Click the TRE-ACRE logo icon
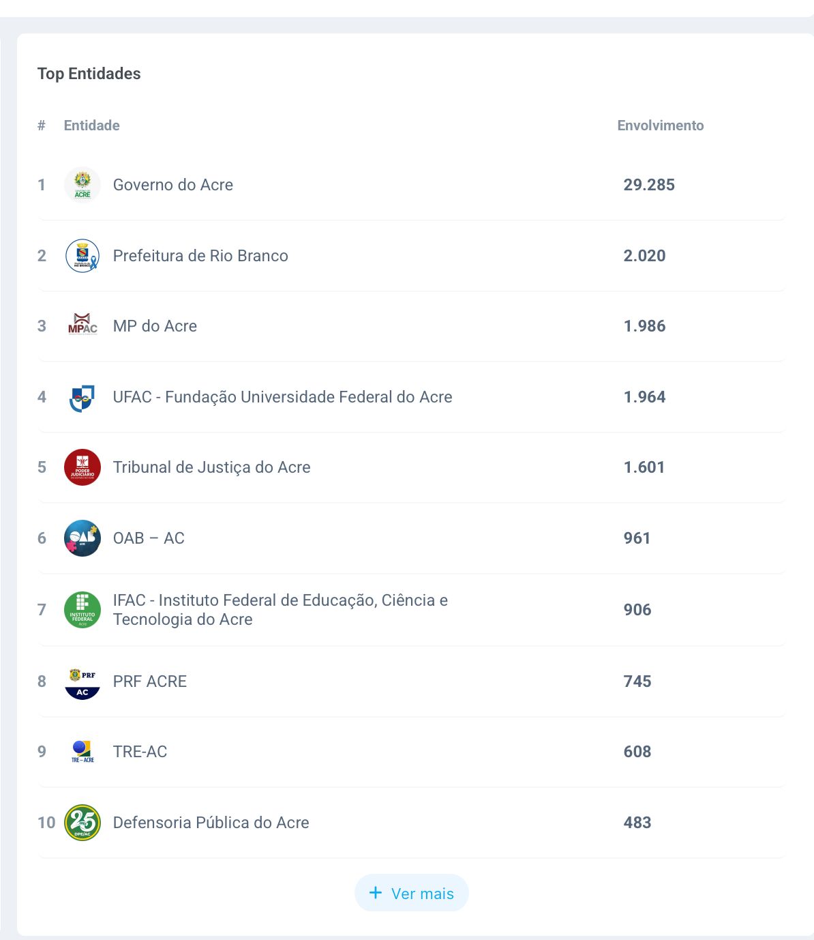 (82, 752)
